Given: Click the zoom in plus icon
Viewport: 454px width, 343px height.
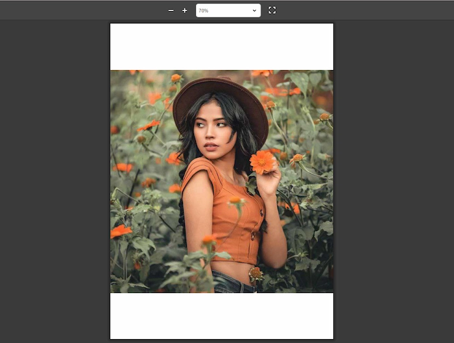Looking at the screenshot, I should click(x=185, y=10).
